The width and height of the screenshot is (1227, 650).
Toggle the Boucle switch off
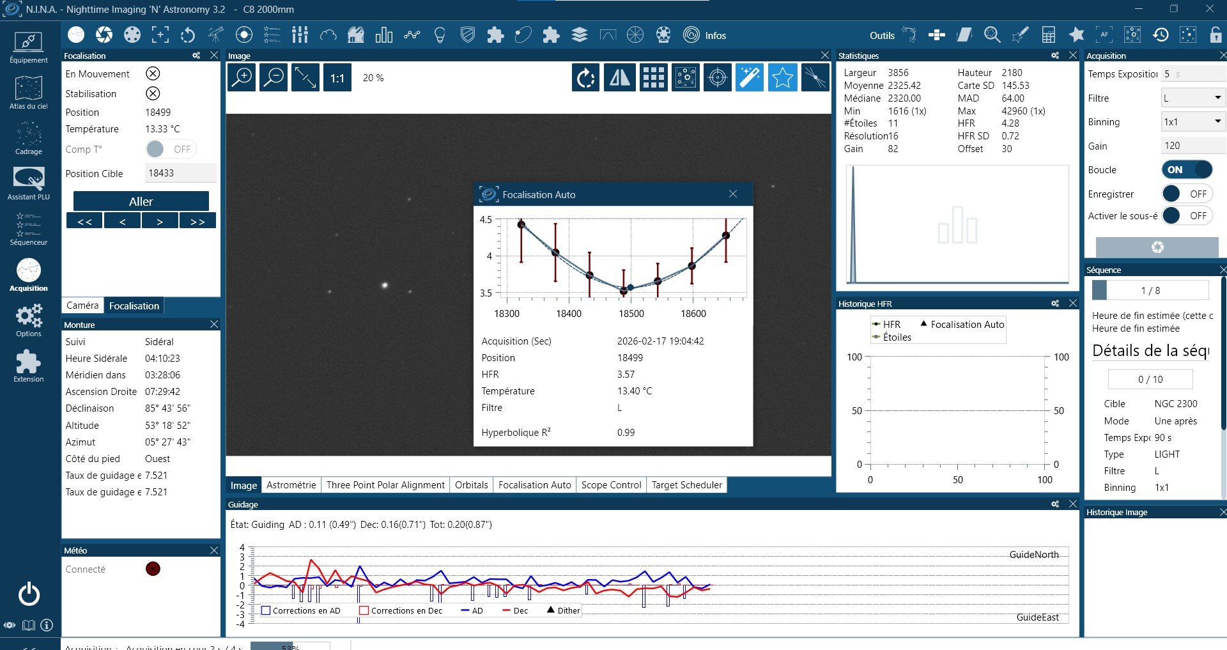tap(1186, 169)
